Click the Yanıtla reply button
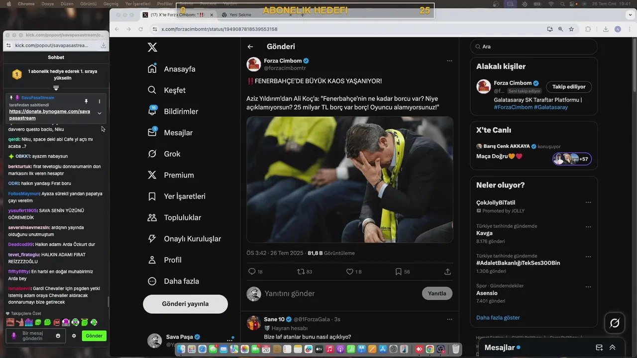Viewport: 637px width, 358px height. click(437, 293)
